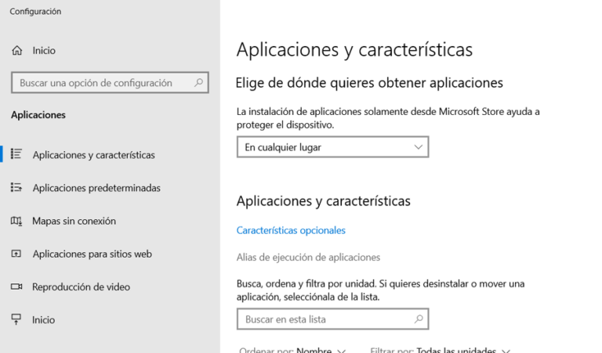Screen dimensions: 602x353
Task: Go to 'Mapas sin conexión' section
Action: pos(74,221)
